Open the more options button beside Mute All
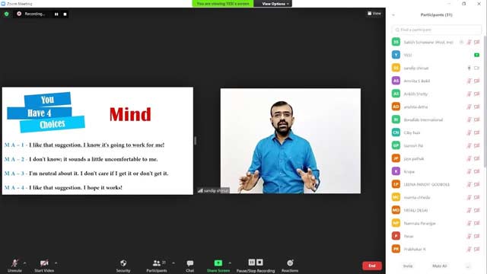The height and width of the screenshot is (274, 487). [x=468, y=266]
